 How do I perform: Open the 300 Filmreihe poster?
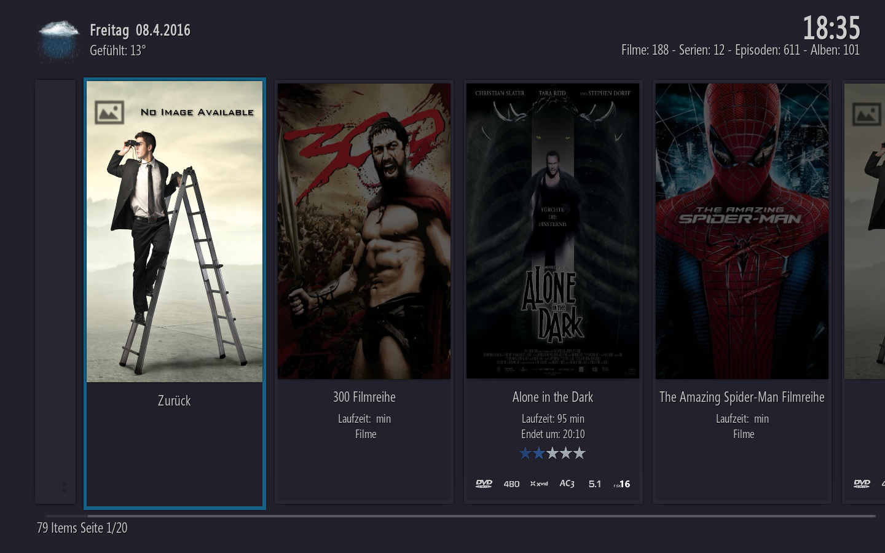[x=364, y=232]
